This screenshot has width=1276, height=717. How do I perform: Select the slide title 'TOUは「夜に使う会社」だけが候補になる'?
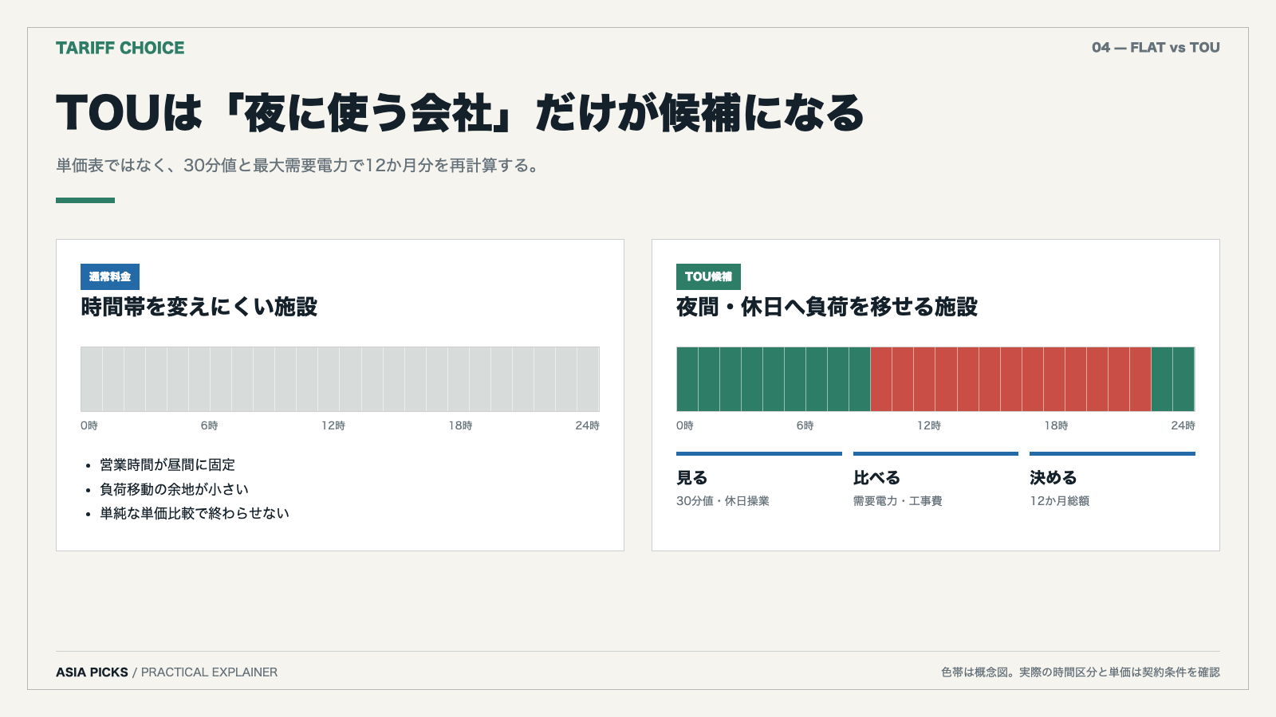(460, 112)
